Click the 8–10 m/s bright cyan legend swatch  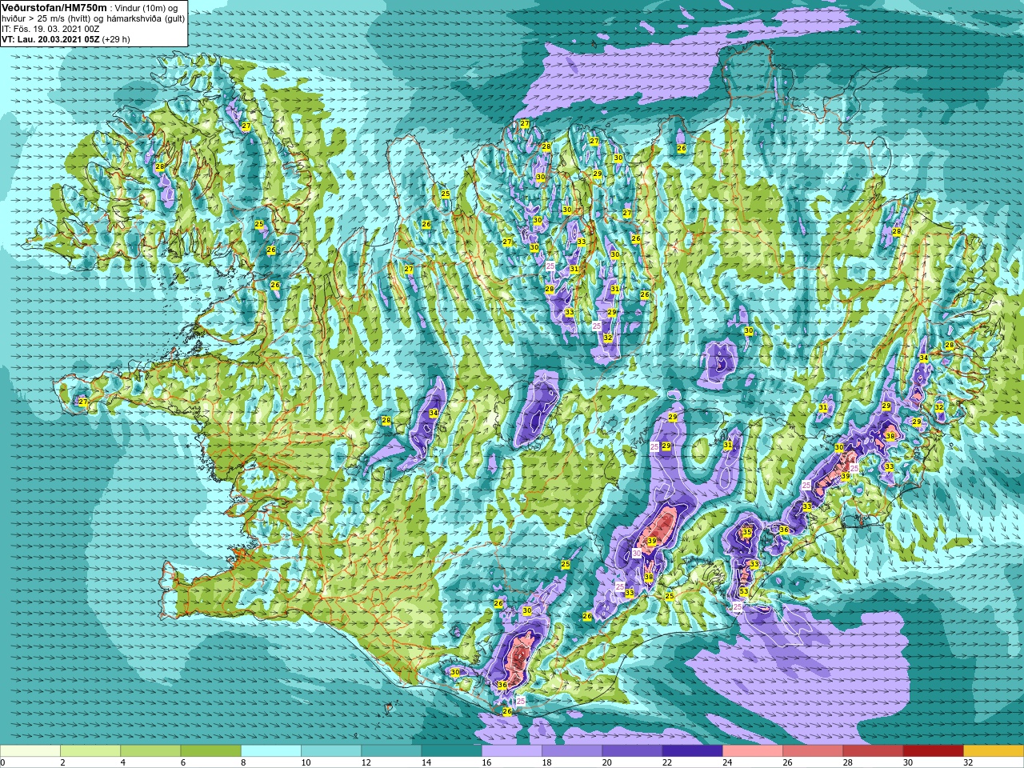click(x=271, y=751)
